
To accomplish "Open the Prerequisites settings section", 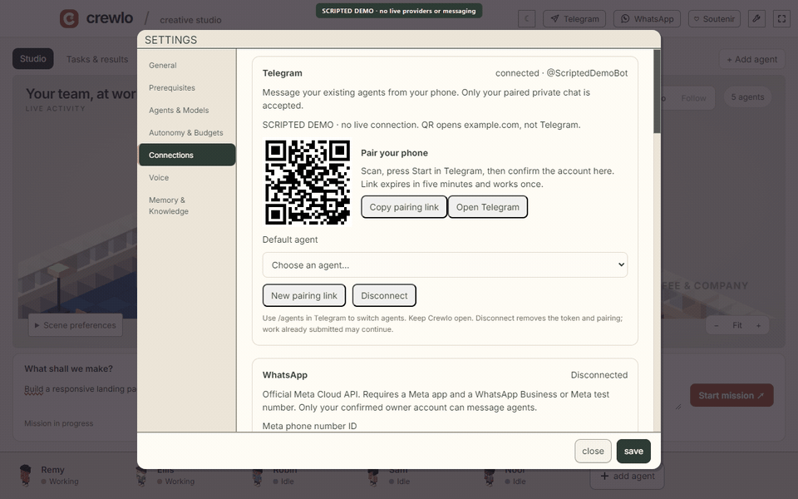I will coord(187,87).
